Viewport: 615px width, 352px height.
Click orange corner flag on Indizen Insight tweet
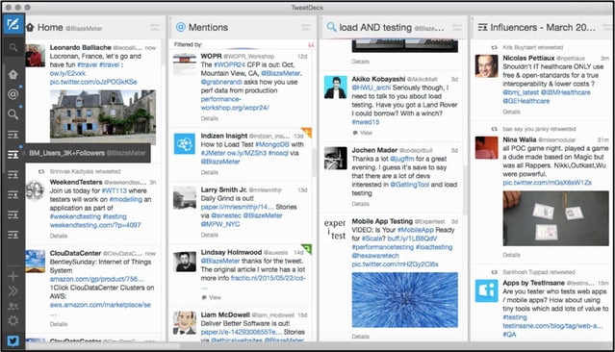(307, 133)
